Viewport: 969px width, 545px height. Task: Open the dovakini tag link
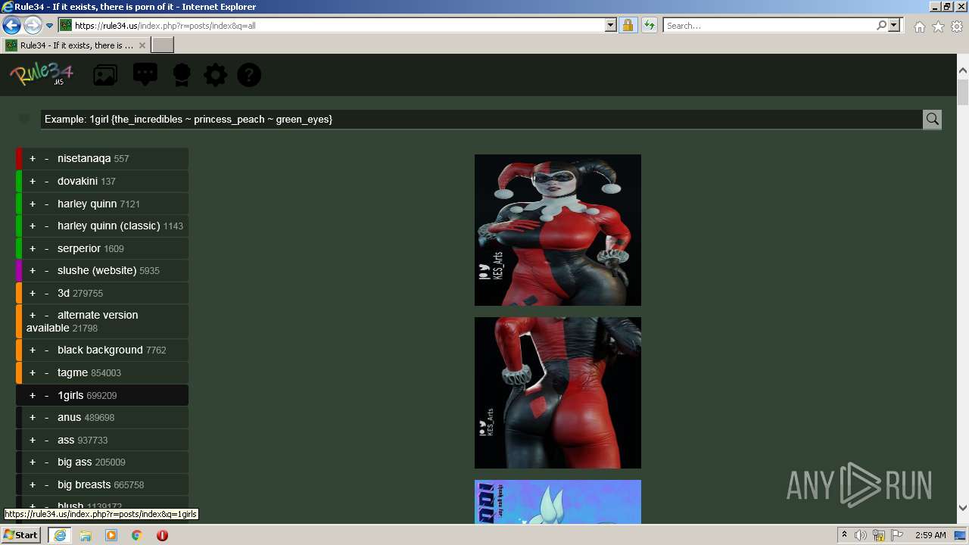point(77,182)
